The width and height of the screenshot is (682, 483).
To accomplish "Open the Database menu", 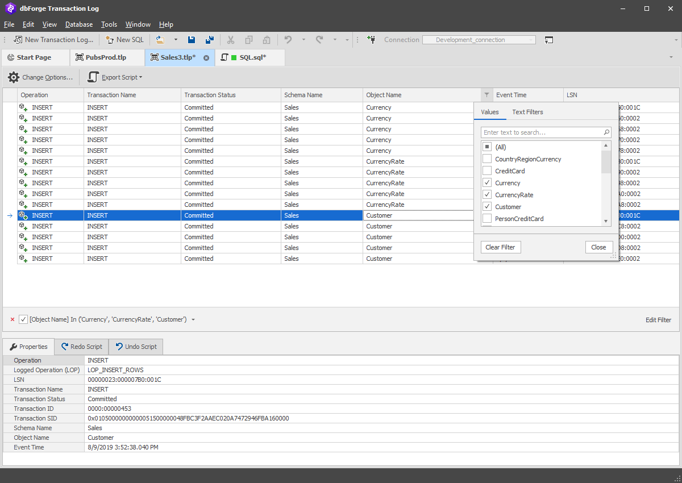I will (x=79, y=24).
